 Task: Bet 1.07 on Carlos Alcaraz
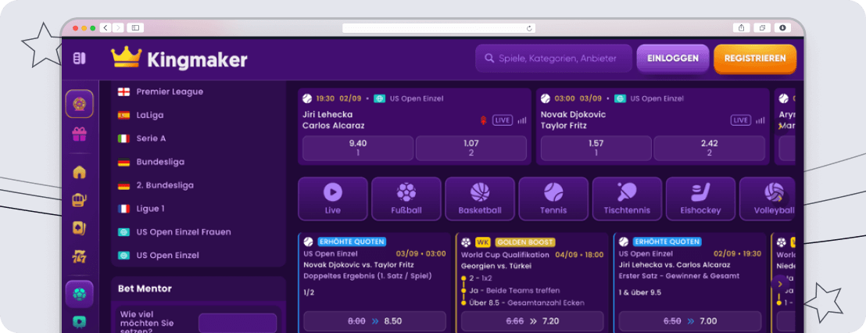point(471,148)
